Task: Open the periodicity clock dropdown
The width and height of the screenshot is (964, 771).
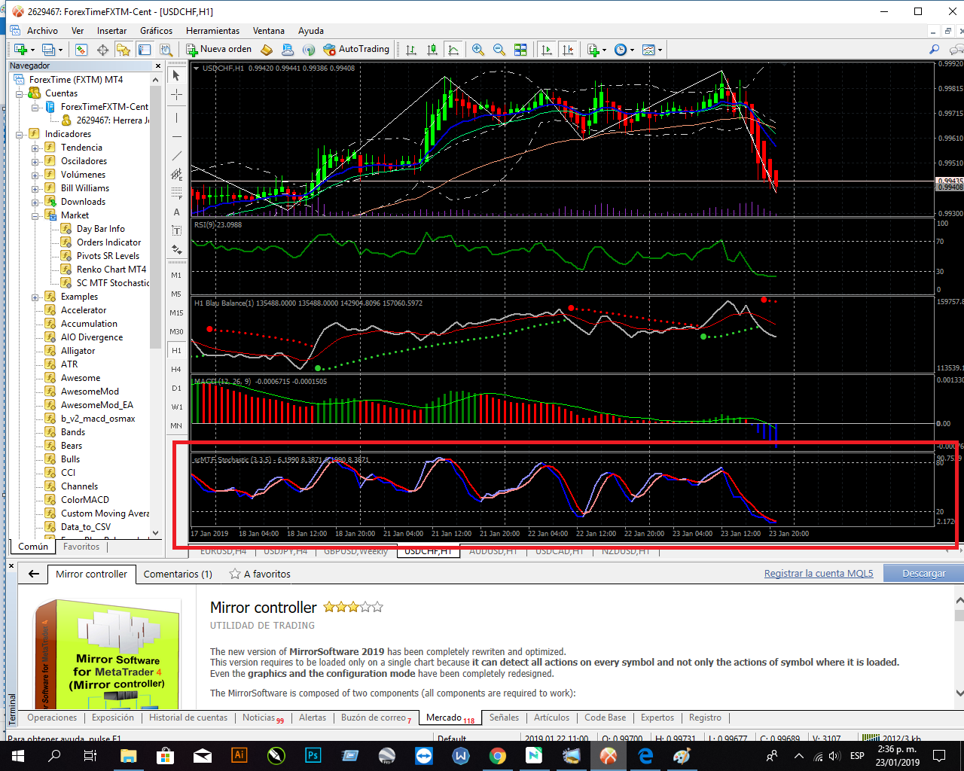Action: (624, 50)
